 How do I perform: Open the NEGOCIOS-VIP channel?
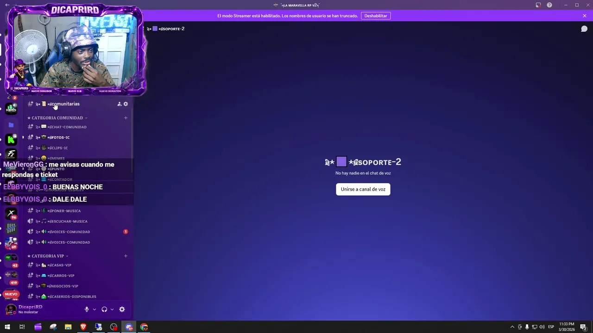coord(78,286)
